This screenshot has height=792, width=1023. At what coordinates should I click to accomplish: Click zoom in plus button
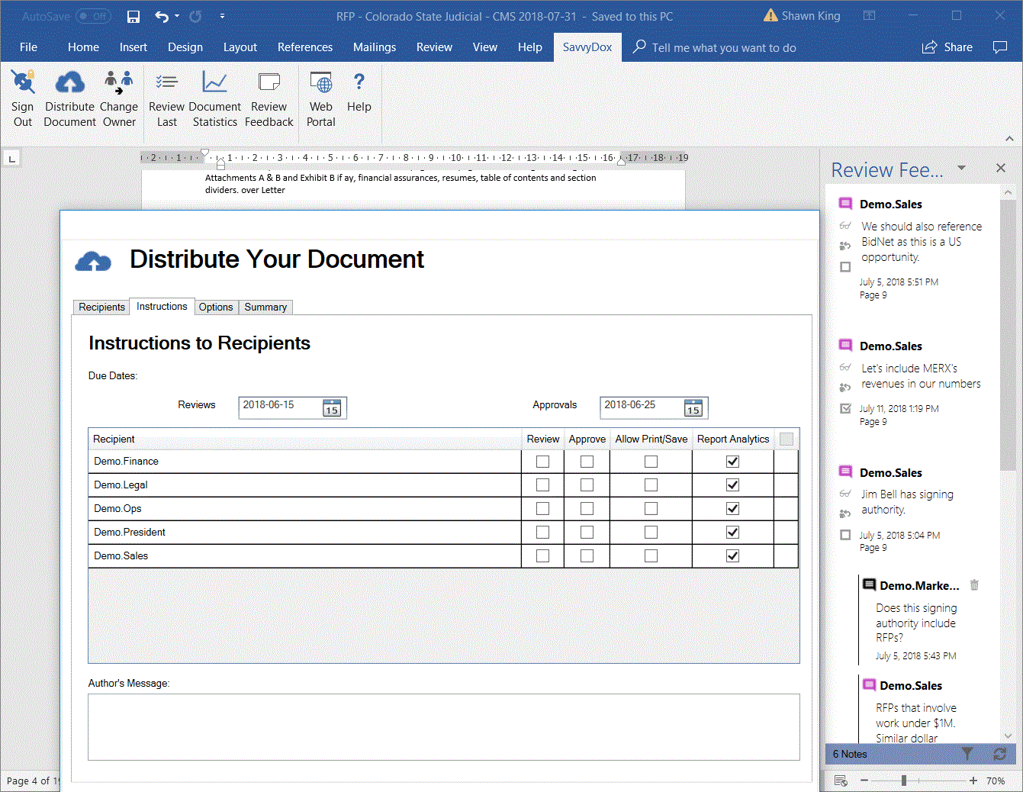(x=973, y=781)
